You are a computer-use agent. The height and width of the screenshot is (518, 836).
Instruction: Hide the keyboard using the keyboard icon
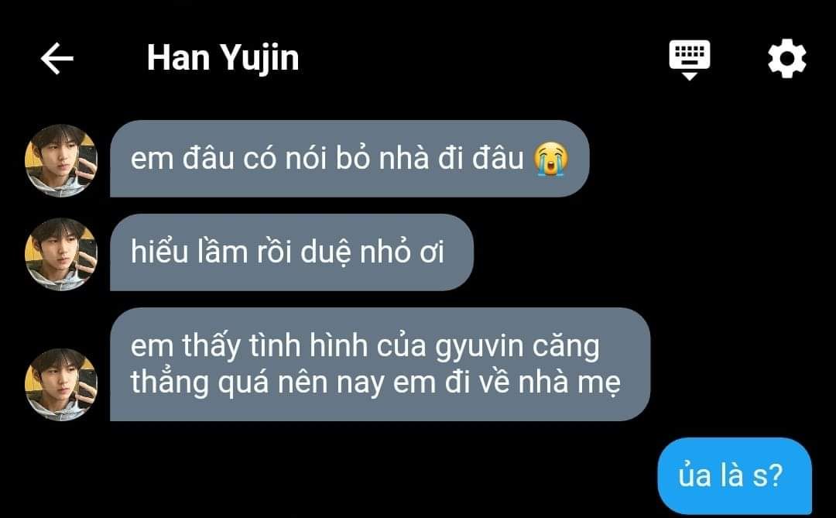pyautogui.click(x=690, y=59)
